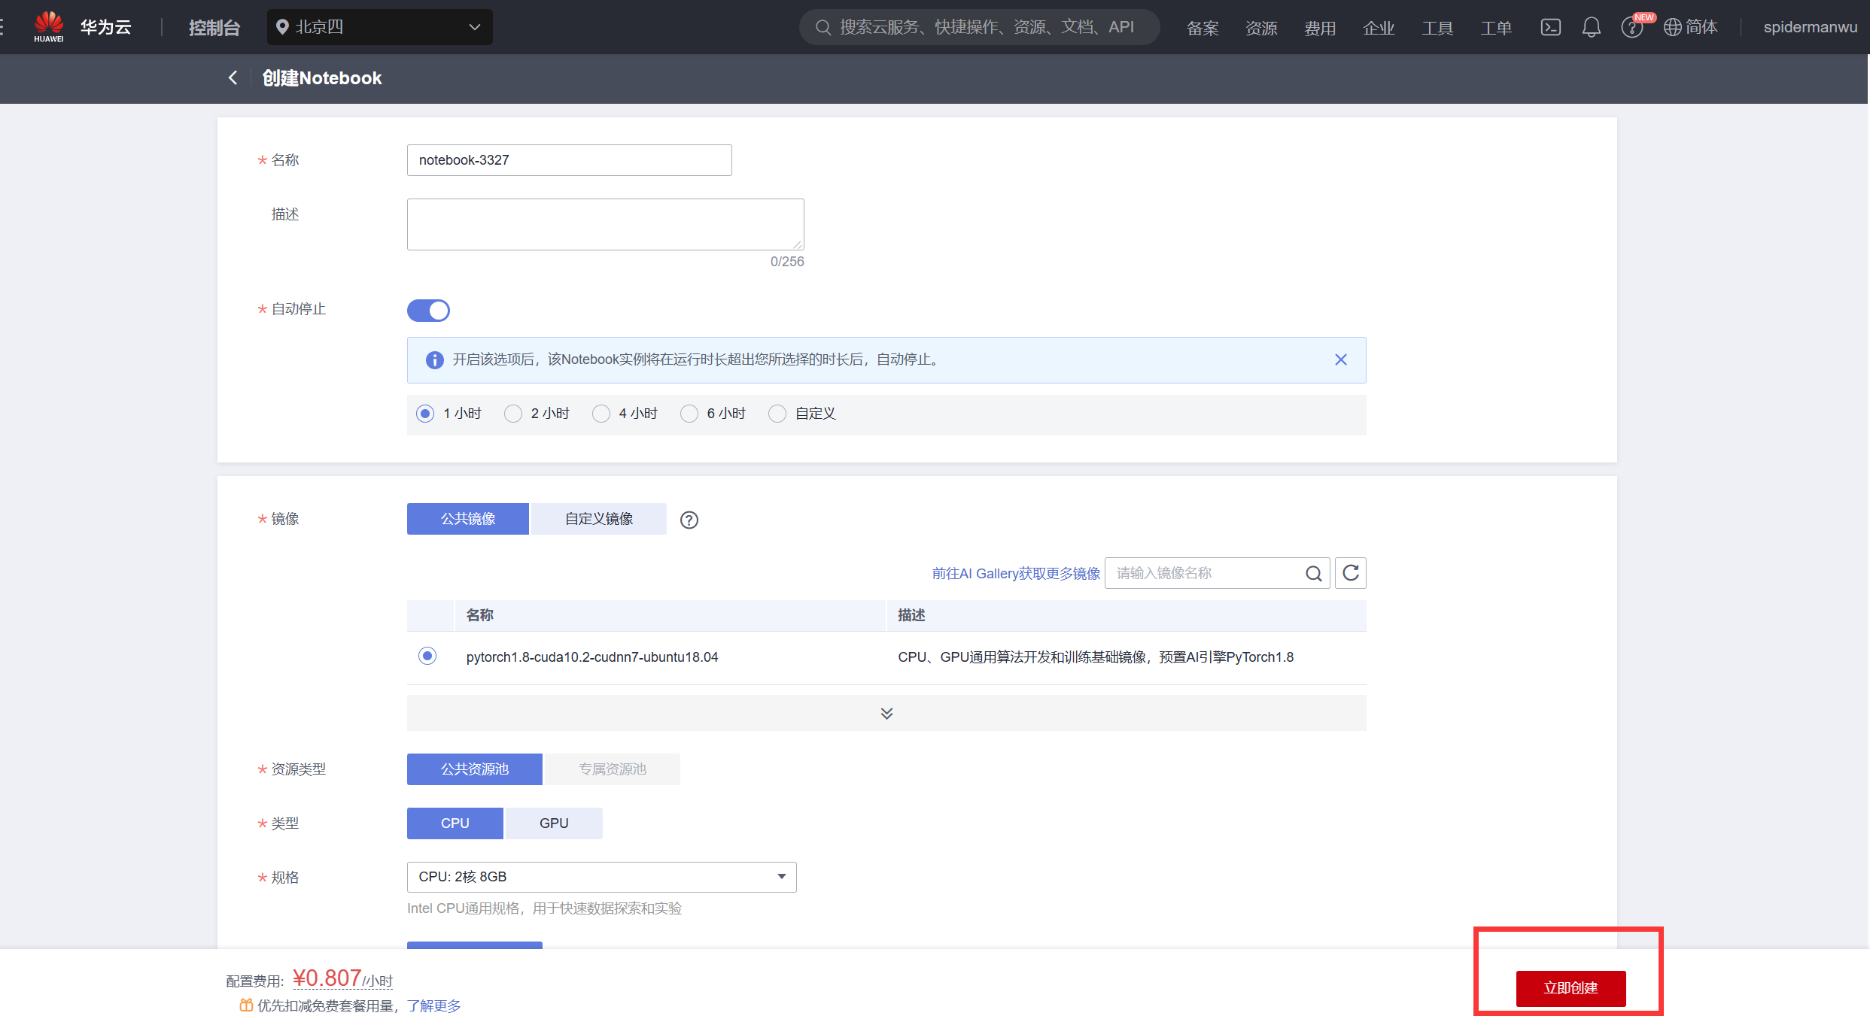Click the notebook name input field
Screen dimensions: 1870x1022
tap(569, 160)
